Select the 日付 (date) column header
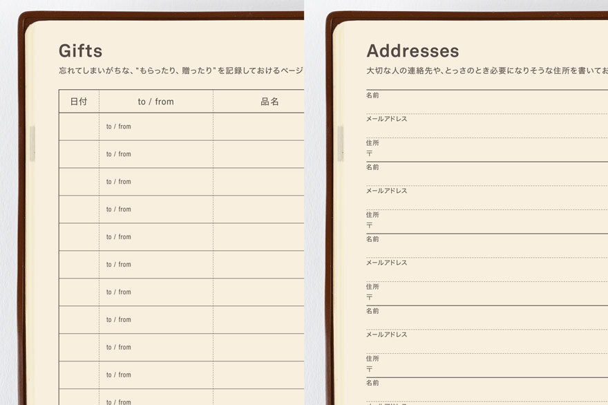This screenshot has height=405, width=608. [x=79, y=101]
